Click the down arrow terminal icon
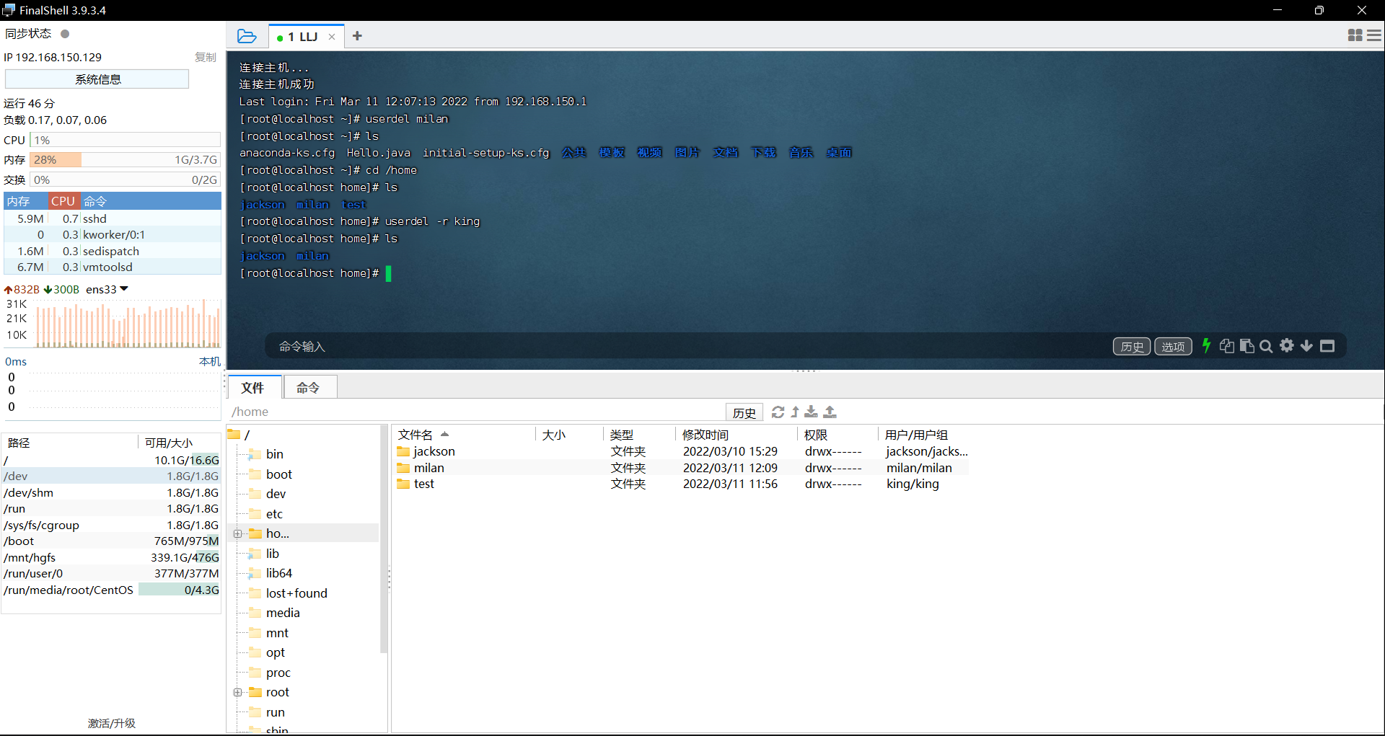This screenshot has width=1385, height=736. pyautogui.click(x=1306, y=346)
